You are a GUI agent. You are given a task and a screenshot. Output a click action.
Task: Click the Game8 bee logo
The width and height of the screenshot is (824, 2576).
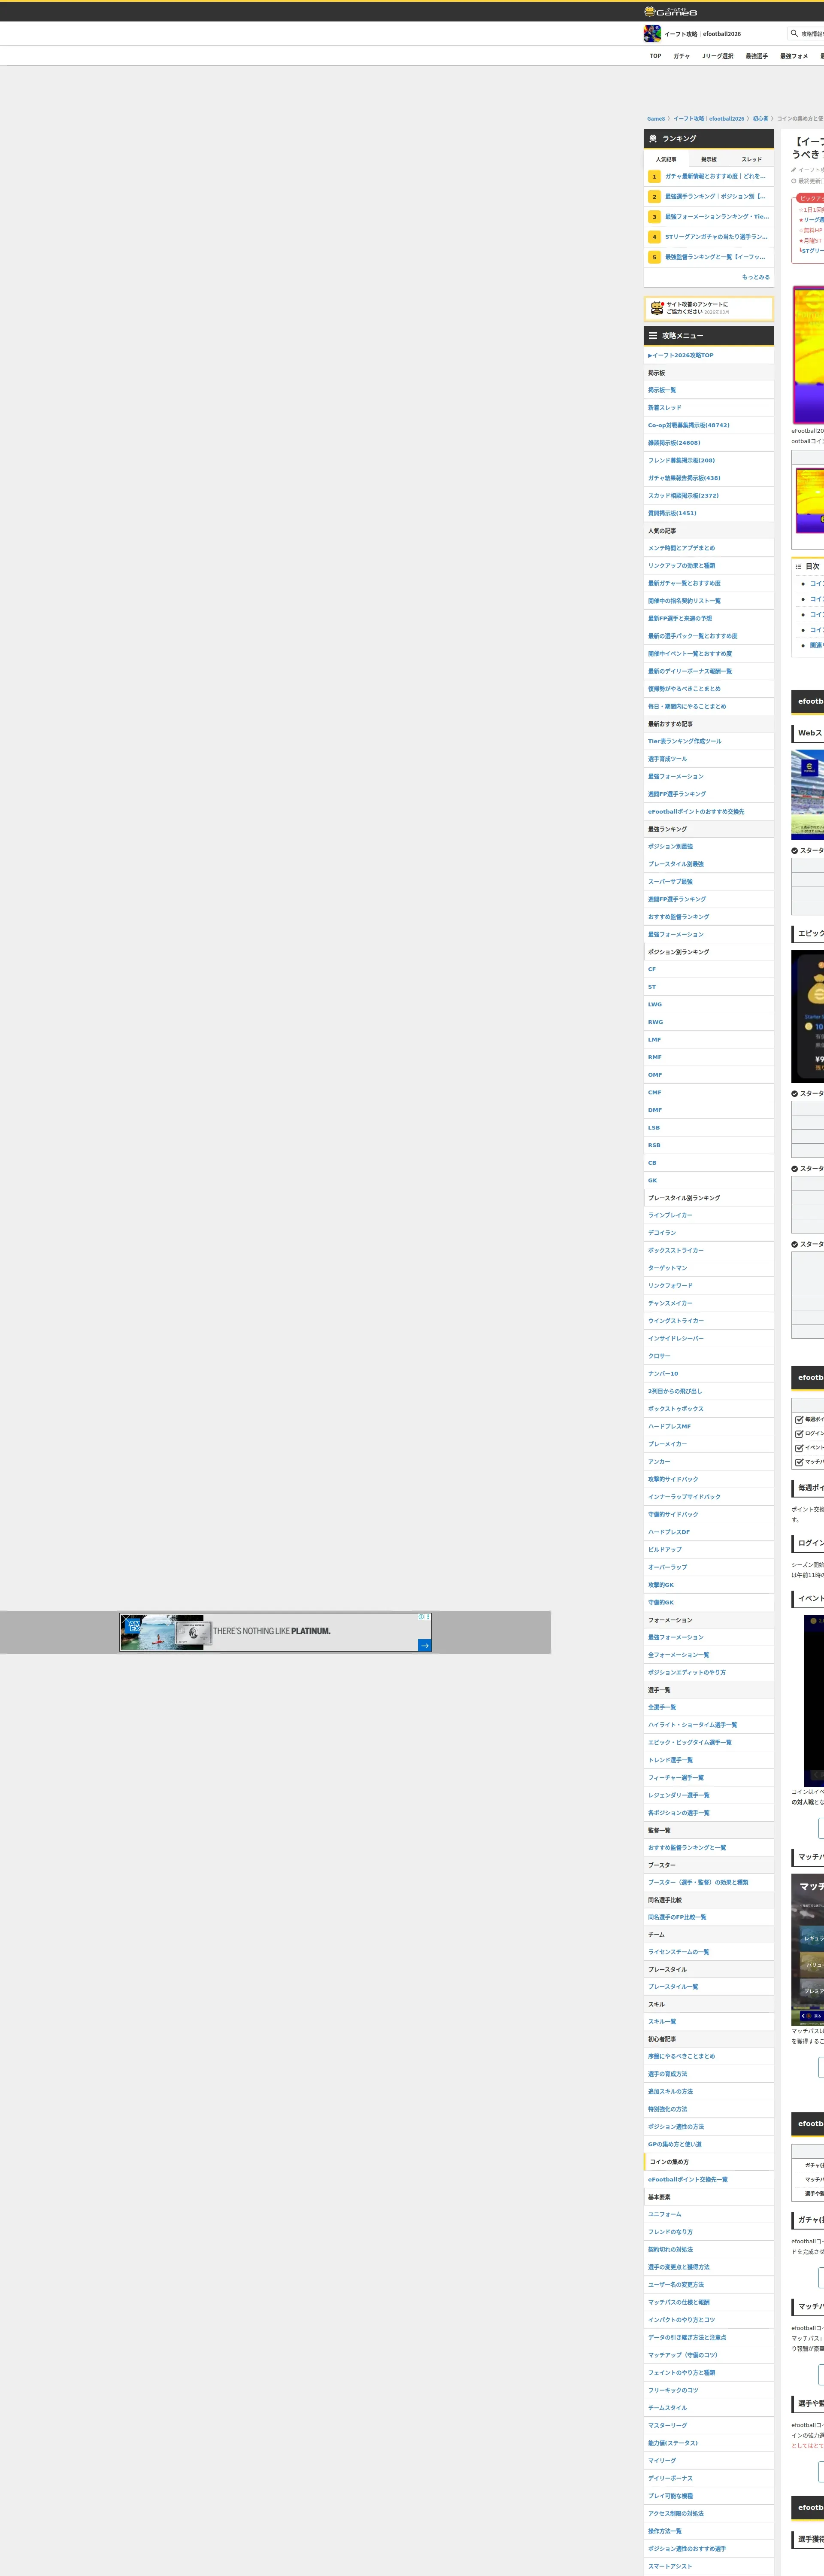(x=650, y=11)
